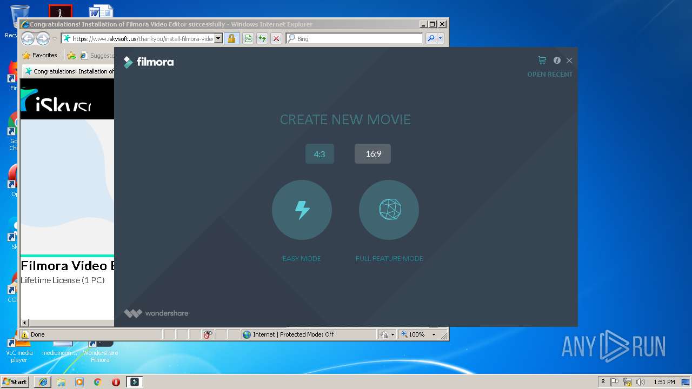Click the Wondershare logo at bottom

(156, 313)
